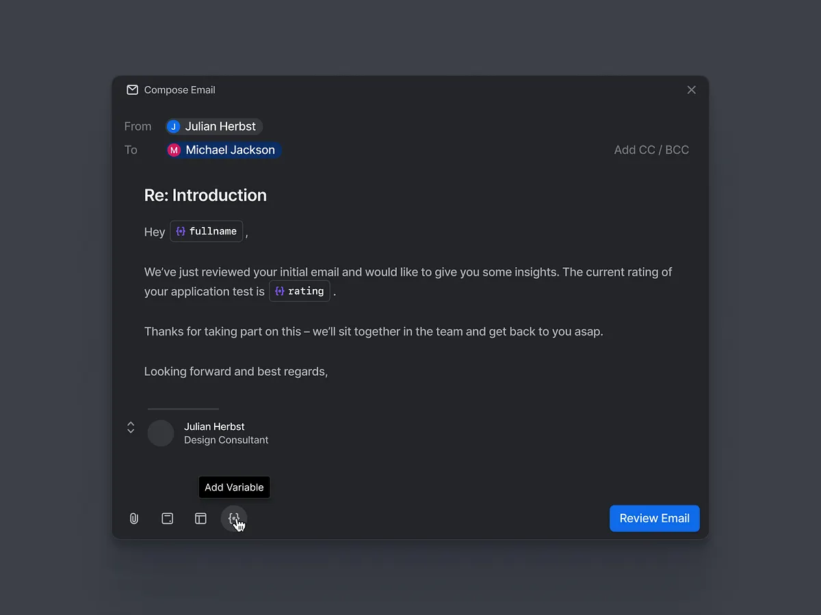
Task: Open the signature switcher chevrons
Action: (131, 426)
